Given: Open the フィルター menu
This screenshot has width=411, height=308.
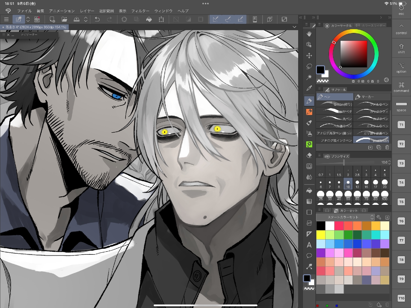Looking at the screenshot, I should (140, 11).
